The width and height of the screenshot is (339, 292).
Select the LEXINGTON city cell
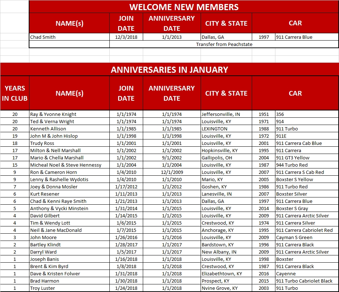click(226, 129)
